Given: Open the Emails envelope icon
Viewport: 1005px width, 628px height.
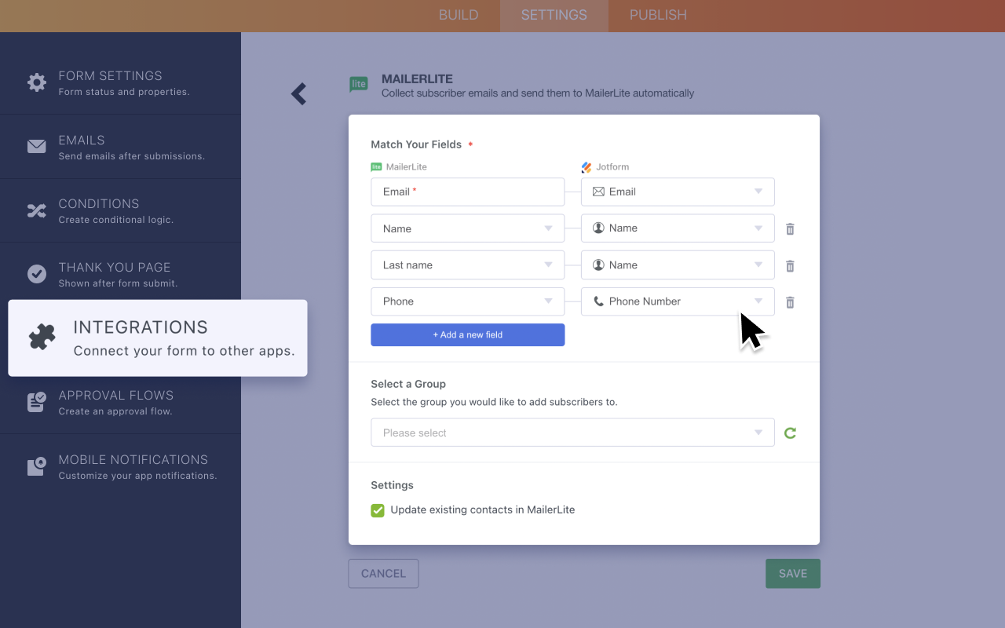Looking at the screenshot, I should (x=36, y=146).
